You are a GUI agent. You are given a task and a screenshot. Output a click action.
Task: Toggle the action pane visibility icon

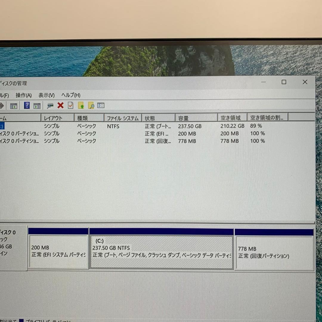37,105
